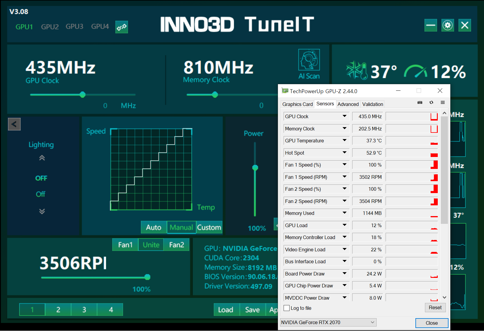Viewport: 484px width, 331px height.
Task: Select profile slot 1
Action: [x=32, y=310]
